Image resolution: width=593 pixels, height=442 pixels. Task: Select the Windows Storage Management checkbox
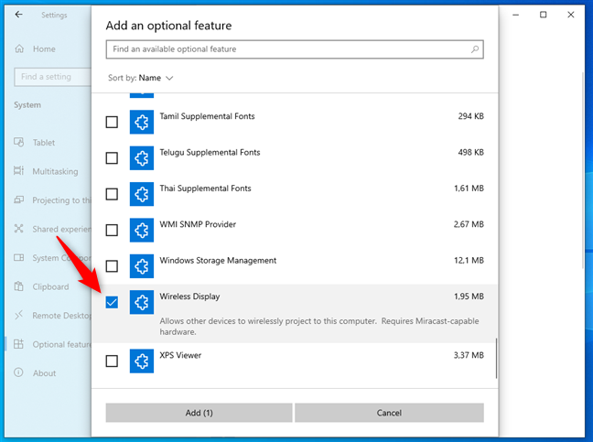[x=112, y=266]
